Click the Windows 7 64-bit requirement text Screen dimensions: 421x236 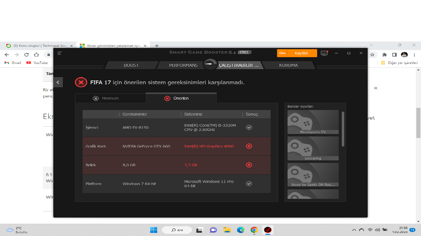point(139,184)
